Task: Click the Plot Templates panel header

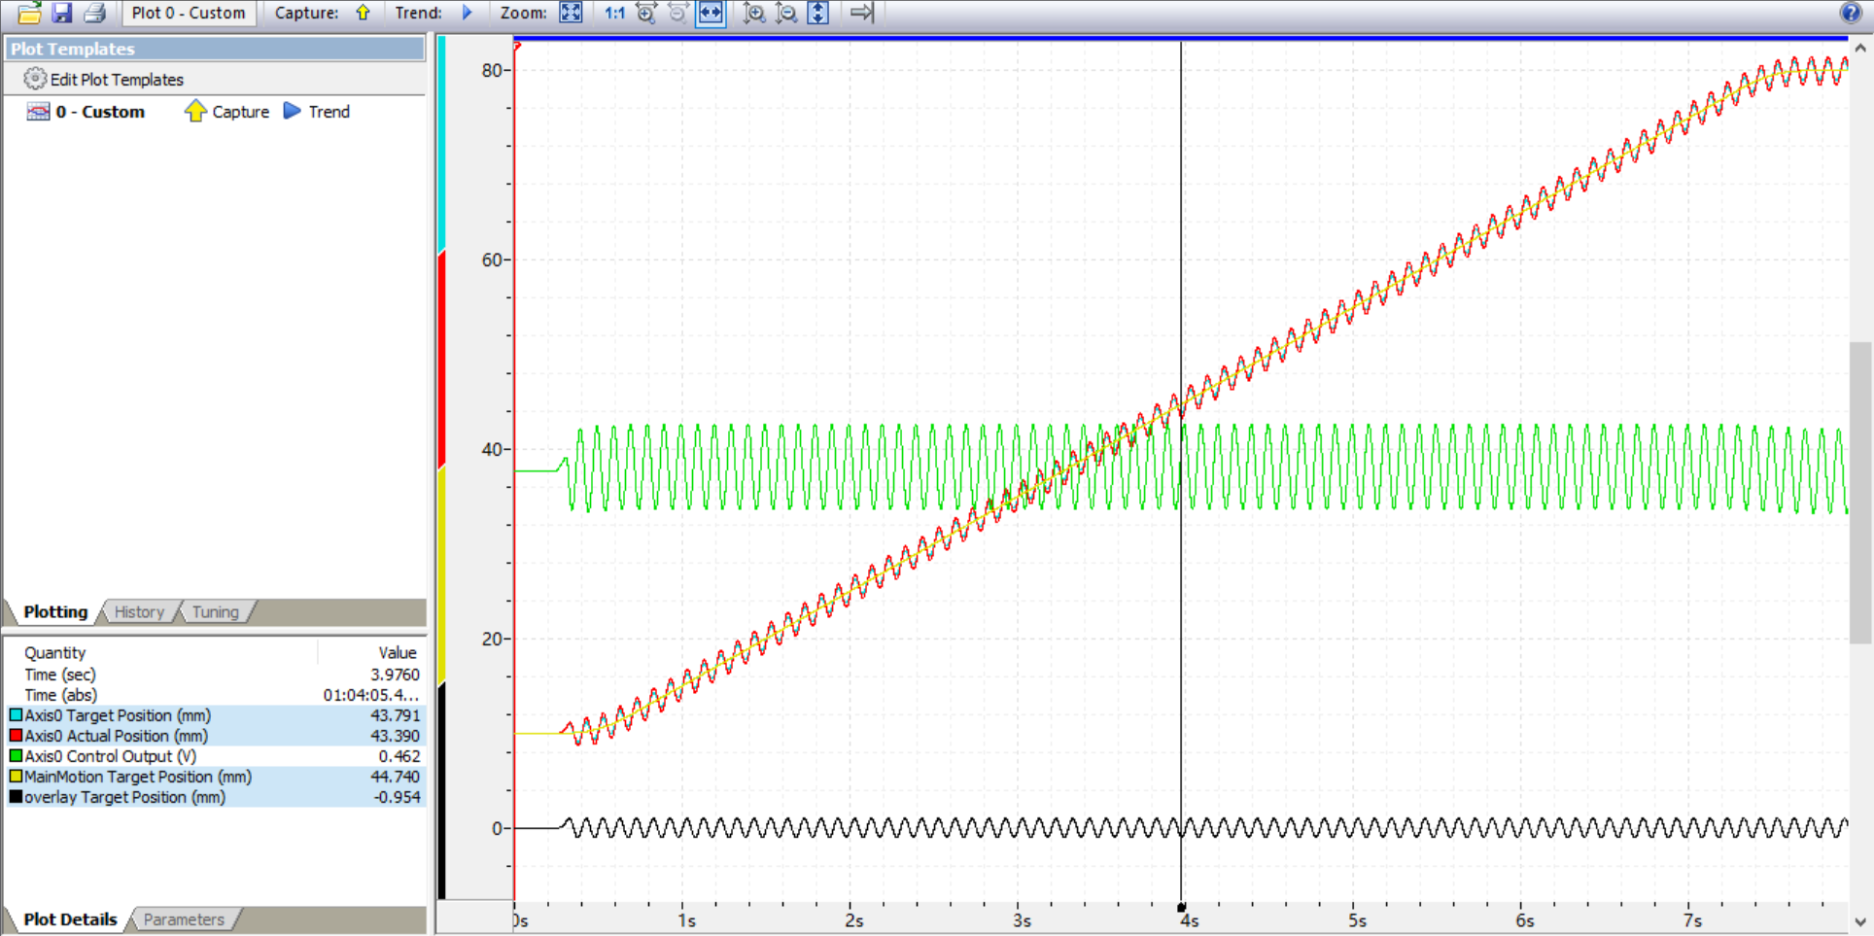Action: point(215,49)
